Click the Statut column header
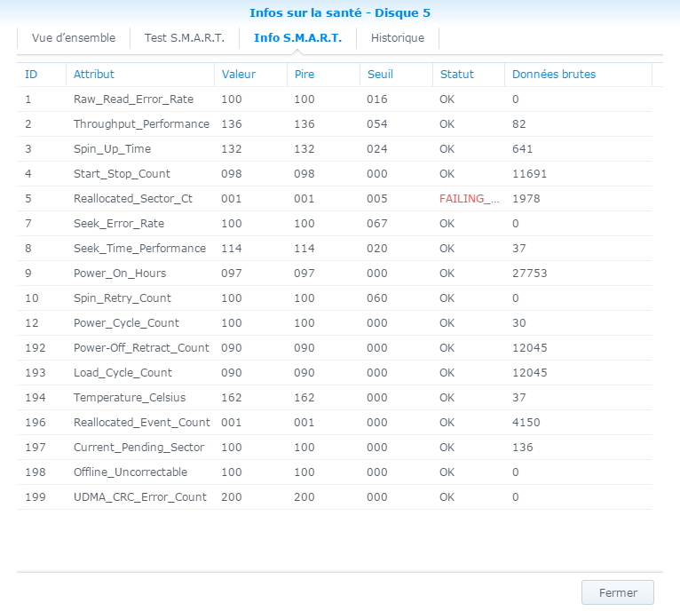Image resolution: width=680 pixels, height=611 pixels. [469, 75]
